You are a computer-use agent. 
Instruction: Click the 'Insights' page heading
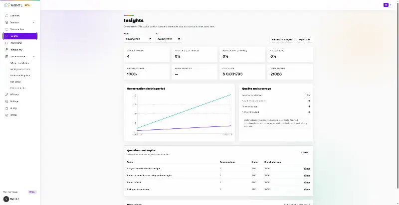coord(134,20)
